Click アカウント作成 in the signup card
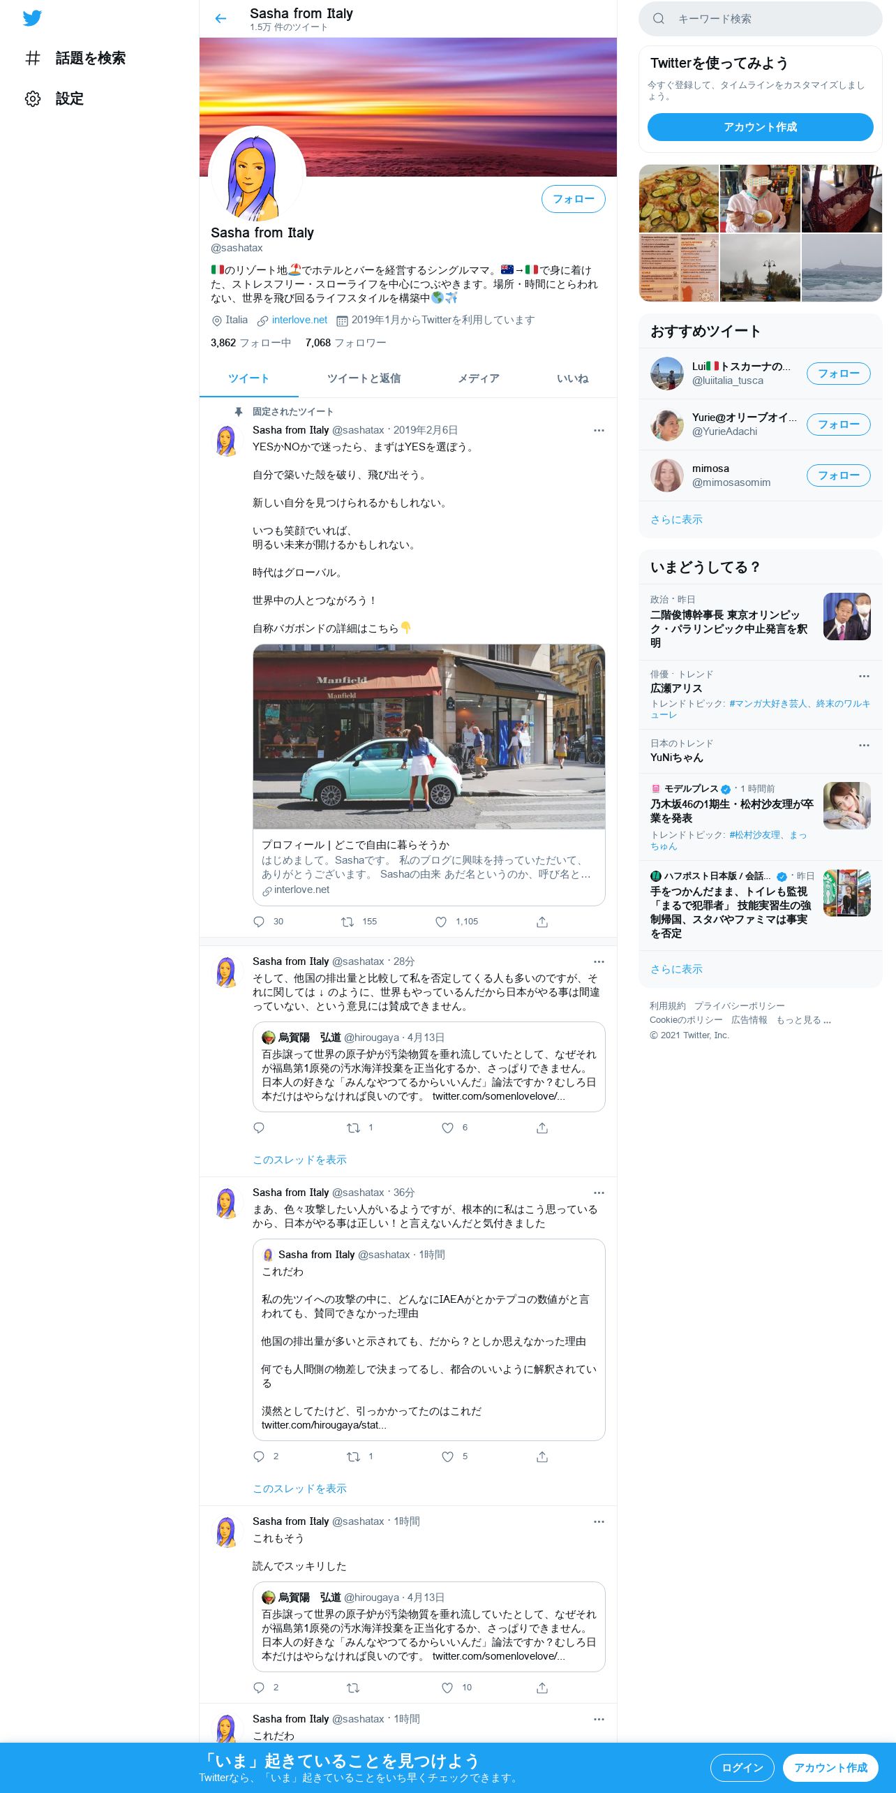Viewport: 896px width, 1793px height. coord(760,127)
